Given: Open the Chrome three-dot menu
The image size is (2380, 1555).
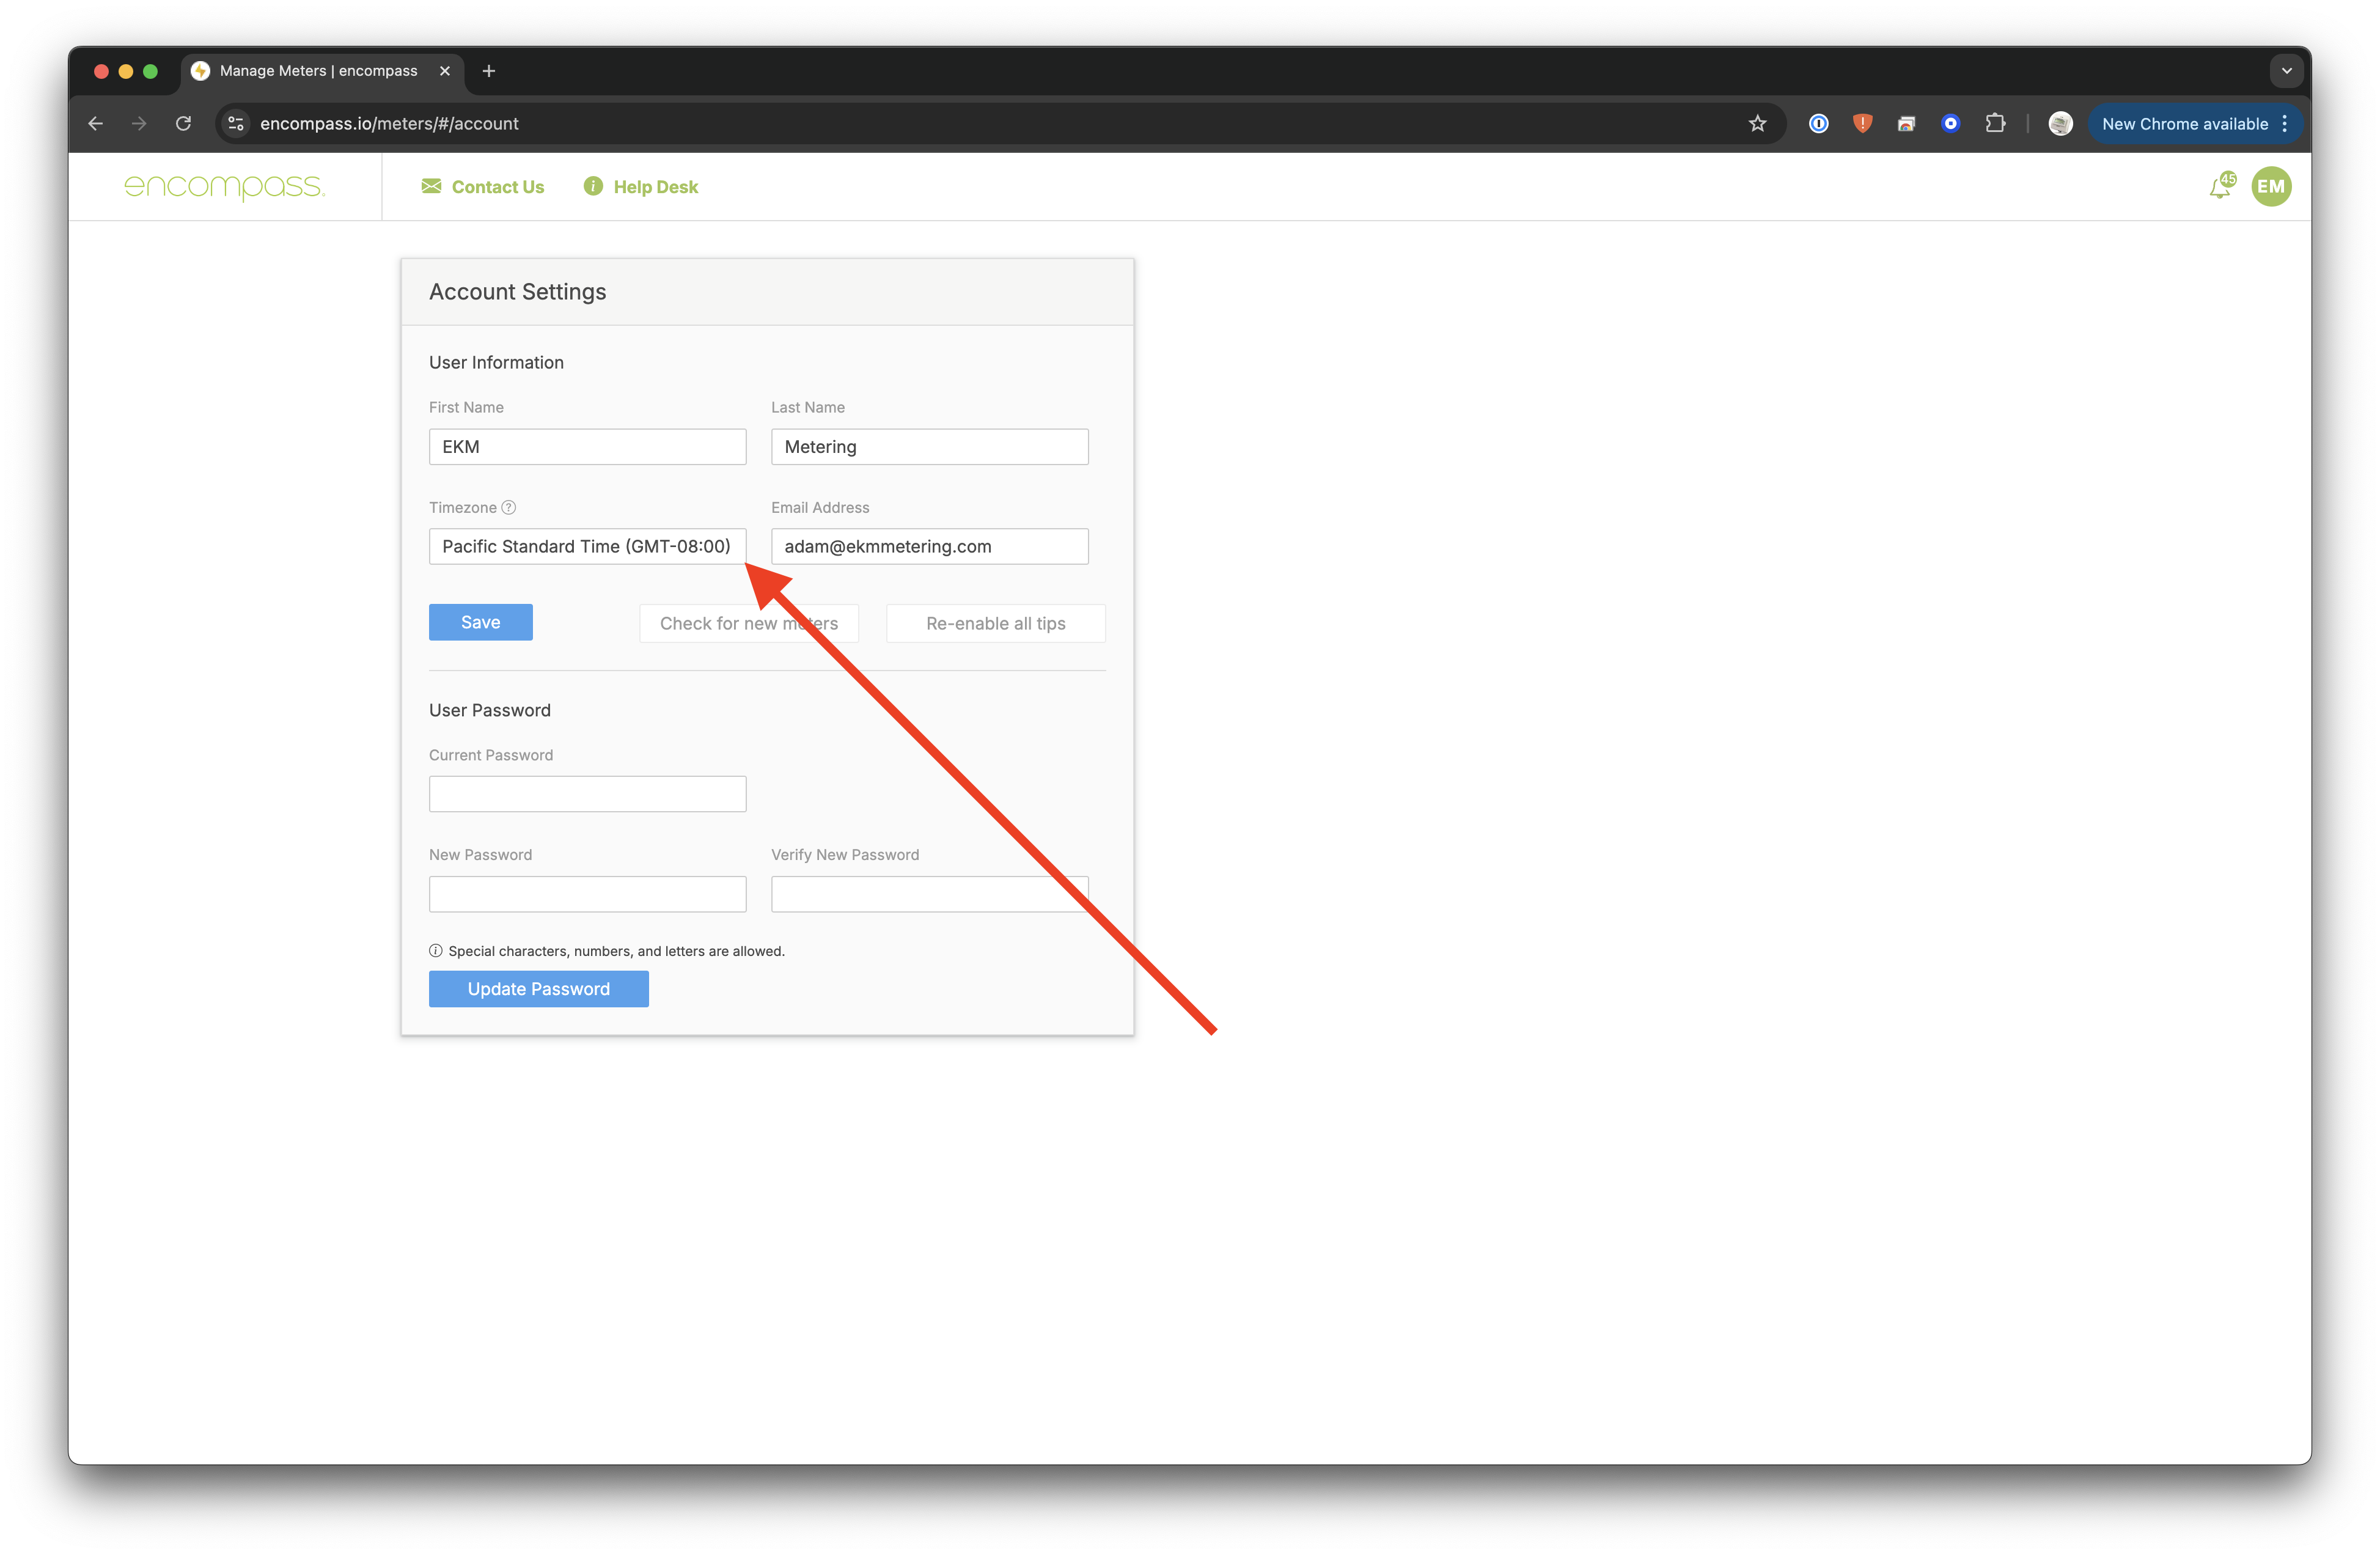Looking at the screenshot, I should coord(2285,124).
